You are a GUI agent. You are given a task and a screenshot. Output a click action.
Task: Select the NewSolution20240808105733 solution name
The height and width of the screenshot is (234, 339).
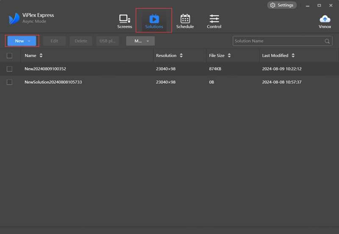coord(53,82)
